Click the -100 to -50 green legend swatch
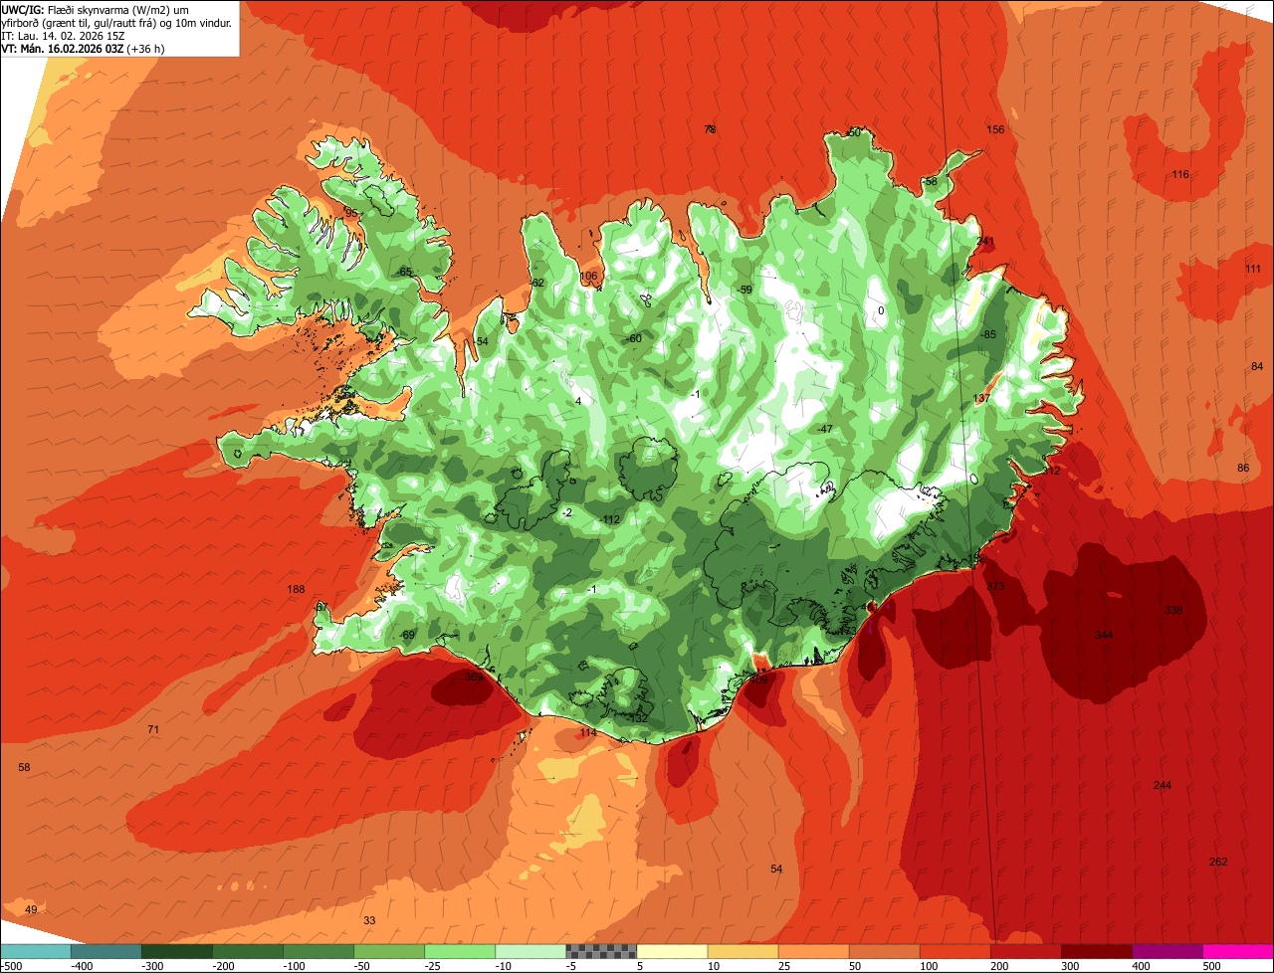The height and width of the screenshot is (973, 1274). click(x=318, y=951)
